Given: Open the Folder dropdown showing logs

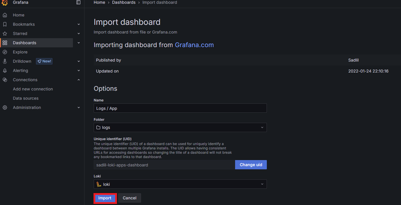Looking at the screenshot, I should (x=180, y=127).
